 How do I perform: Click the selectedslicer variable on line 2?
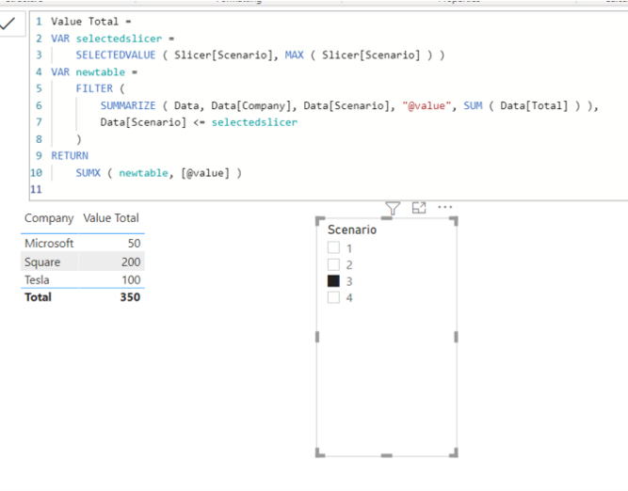(x=119, y=39)
